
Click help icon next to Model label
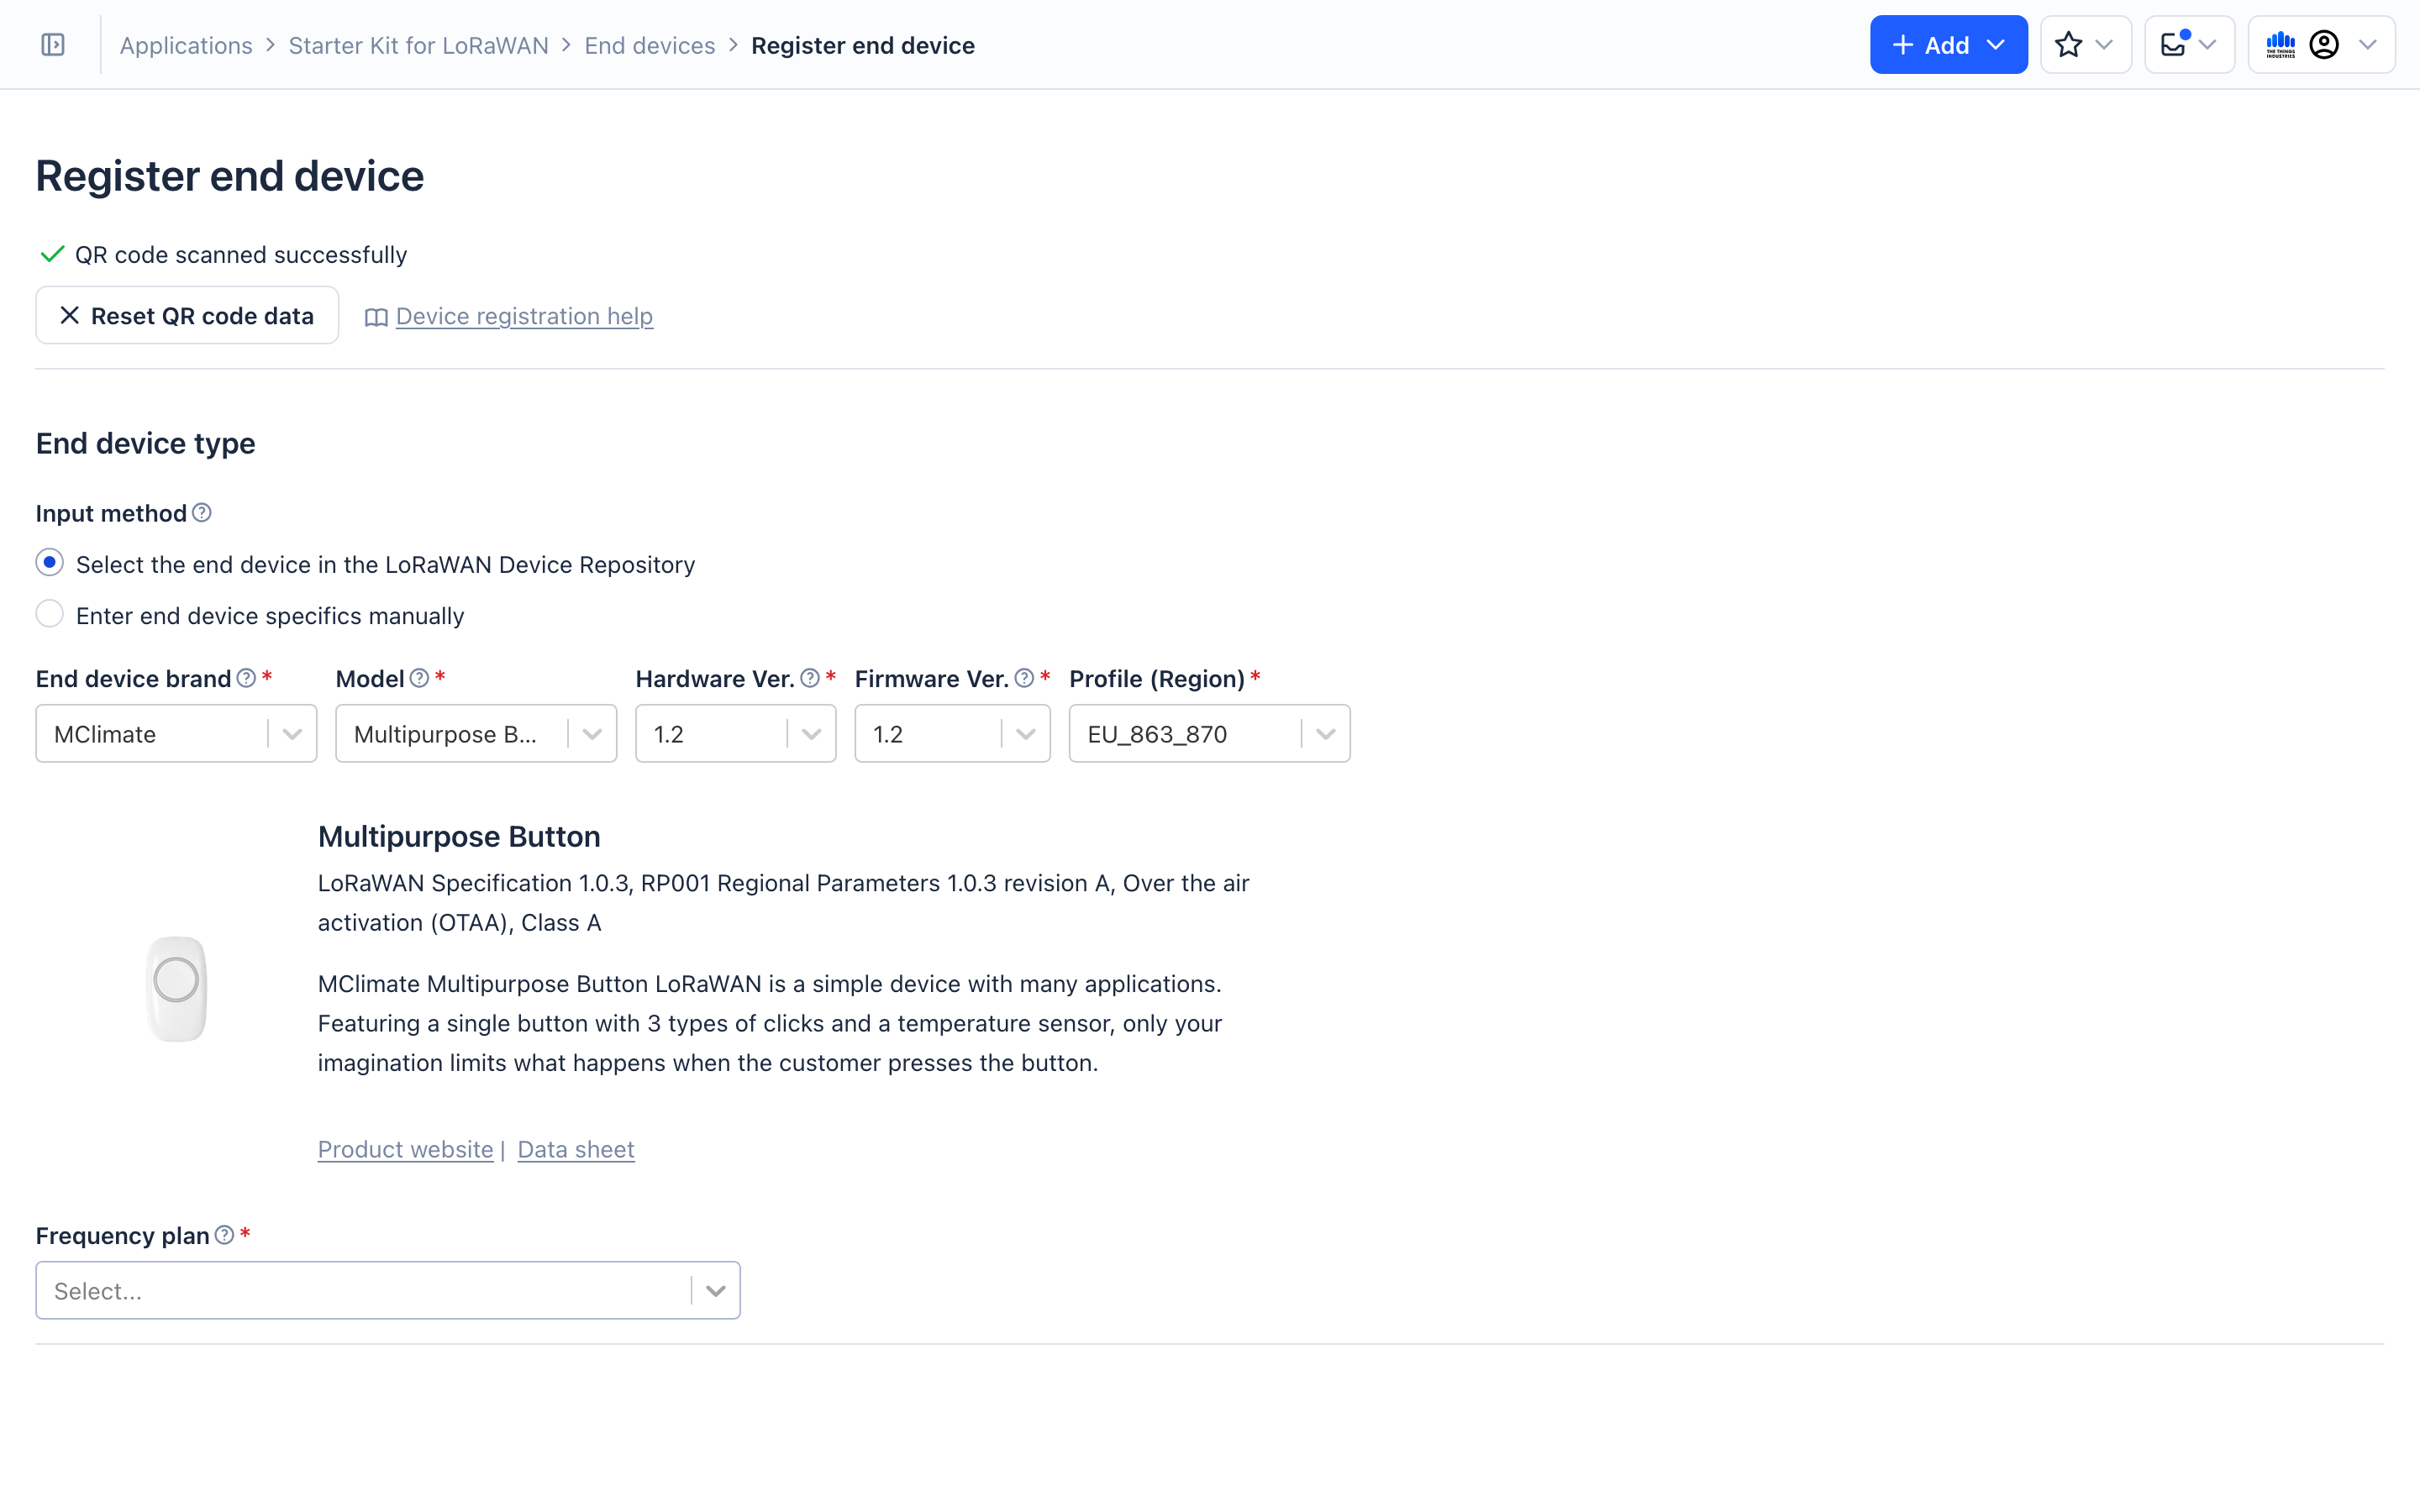(x=420, y=678)
